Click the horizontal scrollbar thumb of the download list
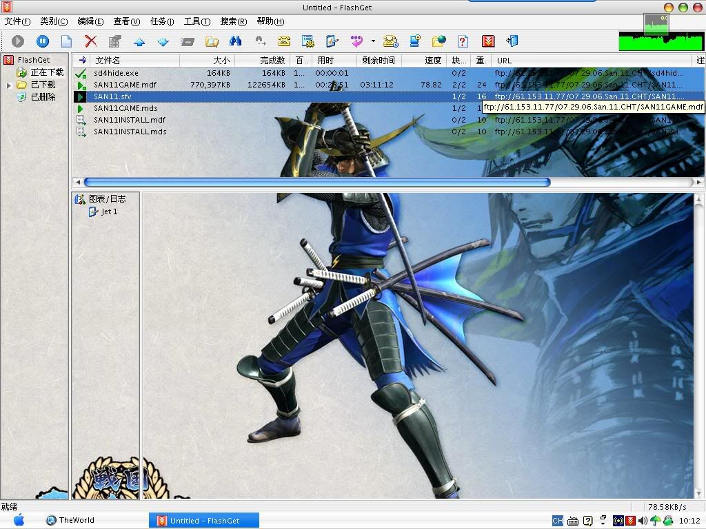Viewport: 706px width, 529px height. coord(317,182)
